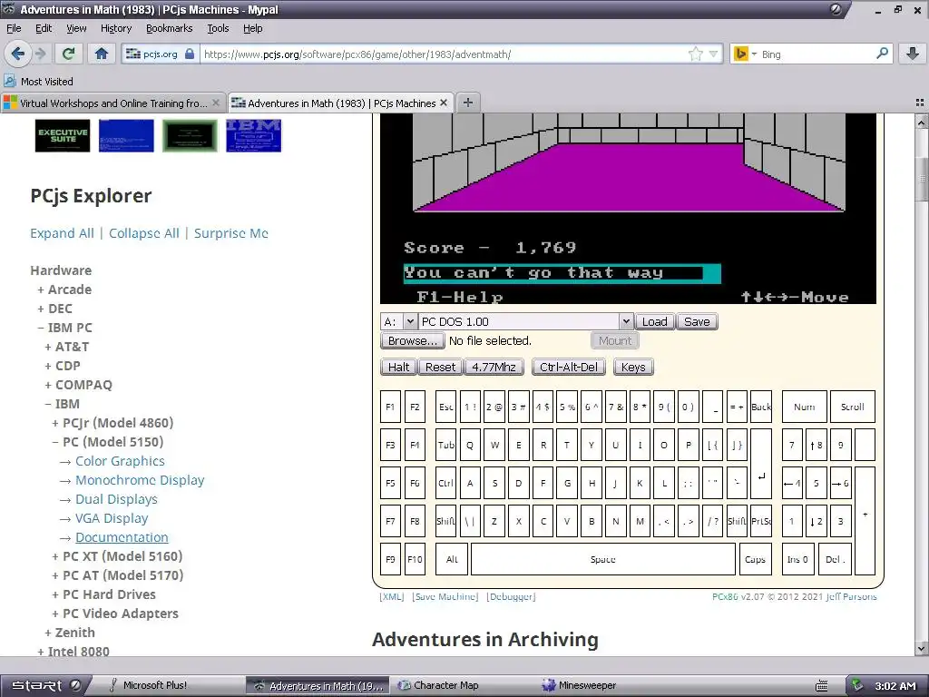
Task: Click the Browse... file button
Action: point(413,341)
